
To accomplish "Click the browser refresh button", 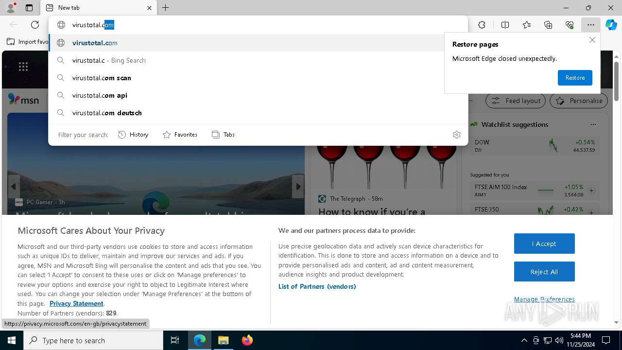I will (35, 25).
